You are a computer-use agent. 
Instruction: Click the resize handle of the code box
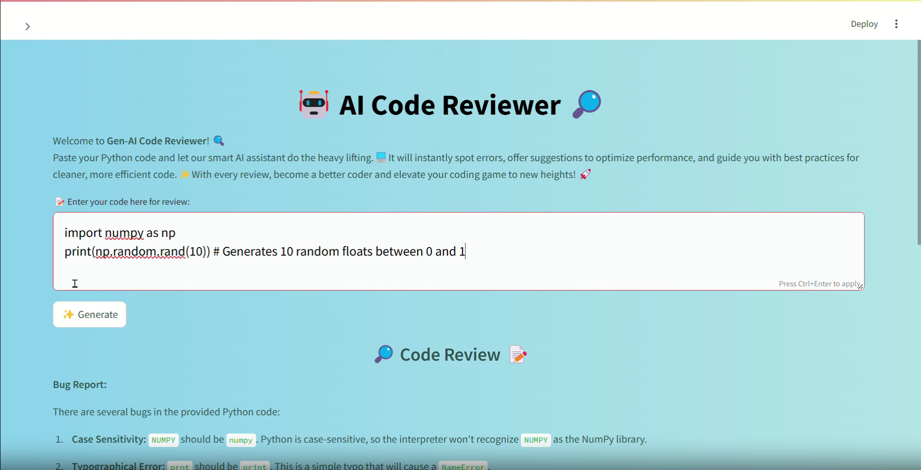pyautogui.click(x=860, y=286)
